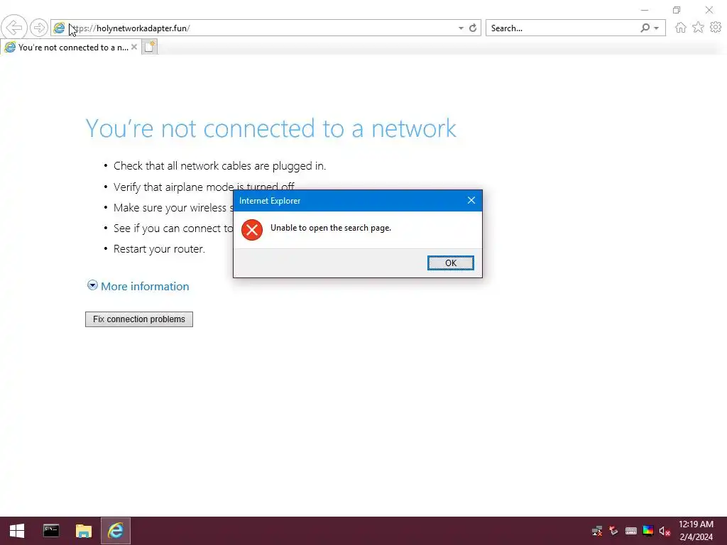Open the search provider dropdown arrow
The width and height of the screenshot is (727, 545).
656,28
